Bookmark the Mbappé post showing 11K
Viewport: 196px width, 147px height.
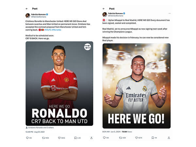[x=153, y=138]
